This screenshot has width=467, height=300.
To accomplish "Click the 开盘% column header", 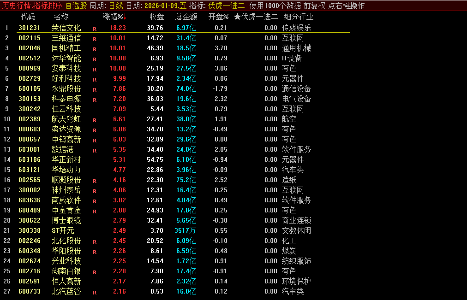I will pos(218,17).
